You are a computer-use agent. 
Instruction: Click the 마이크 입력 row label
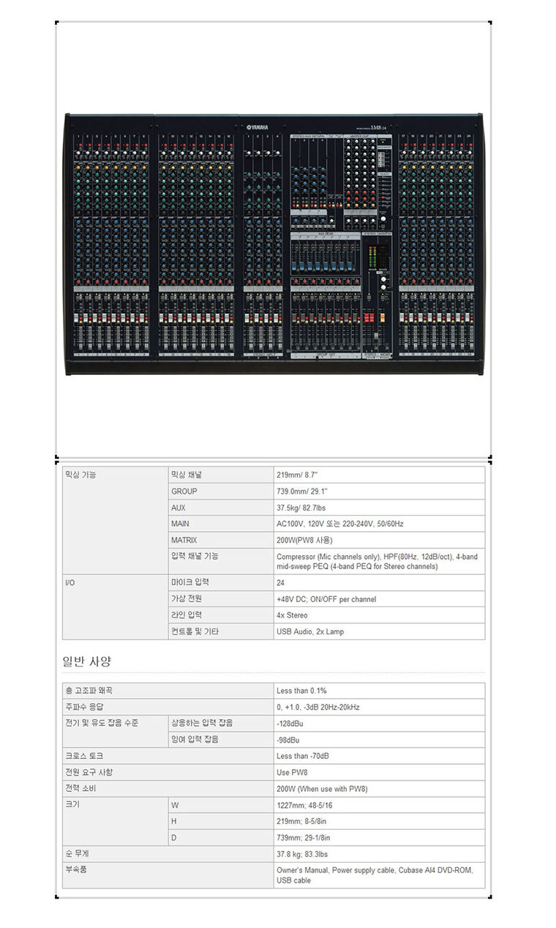(x=221, y=583)
